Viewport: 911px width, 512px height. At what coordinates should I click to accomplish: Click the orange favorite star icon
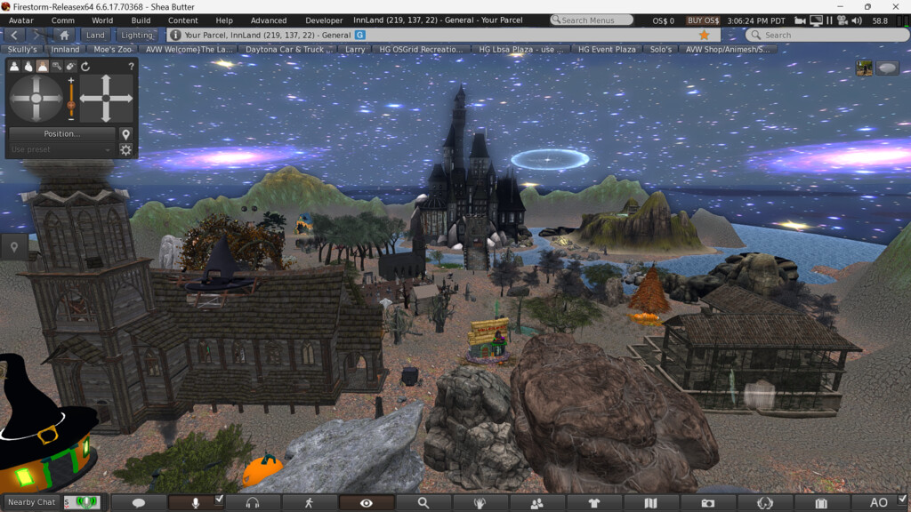click(704, 35)
